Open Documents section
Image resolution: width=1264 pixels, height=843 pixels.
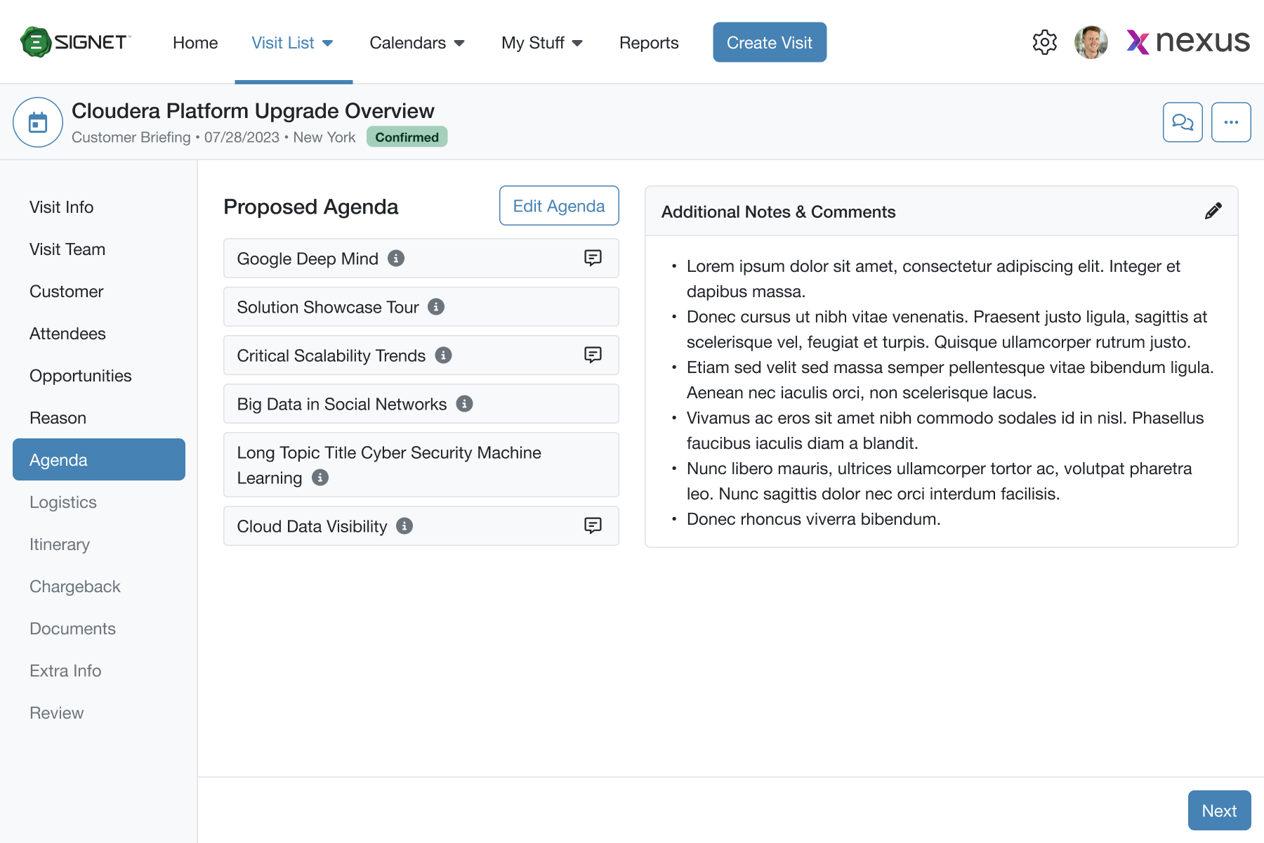(99, 629)
